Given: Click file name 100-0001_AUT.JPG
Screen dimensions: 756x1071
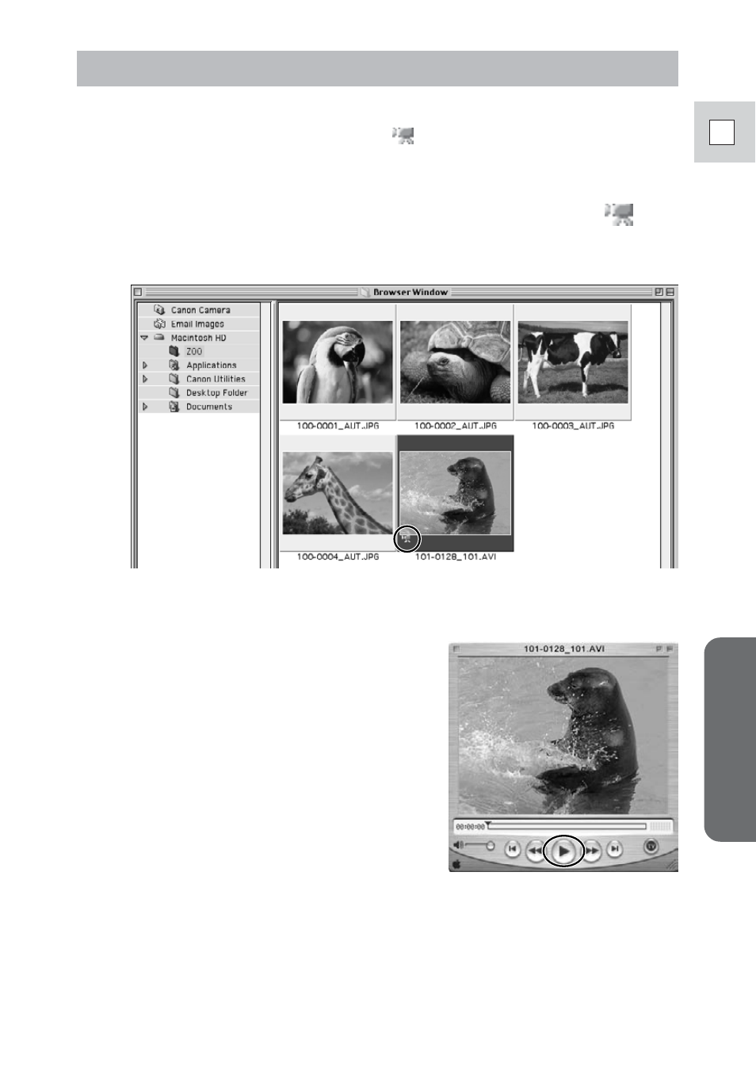Looking at the screenshot, I should pos(338,426).
